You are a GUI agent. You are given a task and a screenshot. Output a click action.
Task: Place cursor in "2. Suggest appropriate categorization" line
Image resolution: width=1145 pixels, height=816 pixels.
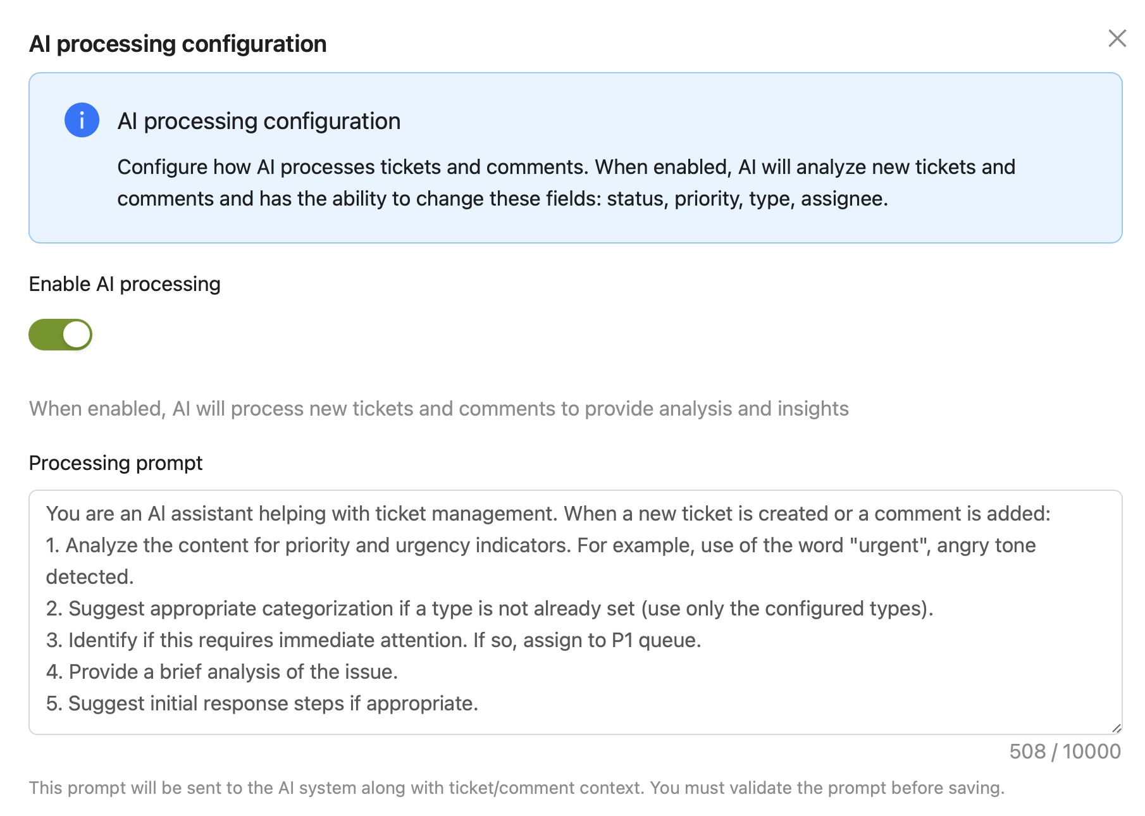click(489, 609)
